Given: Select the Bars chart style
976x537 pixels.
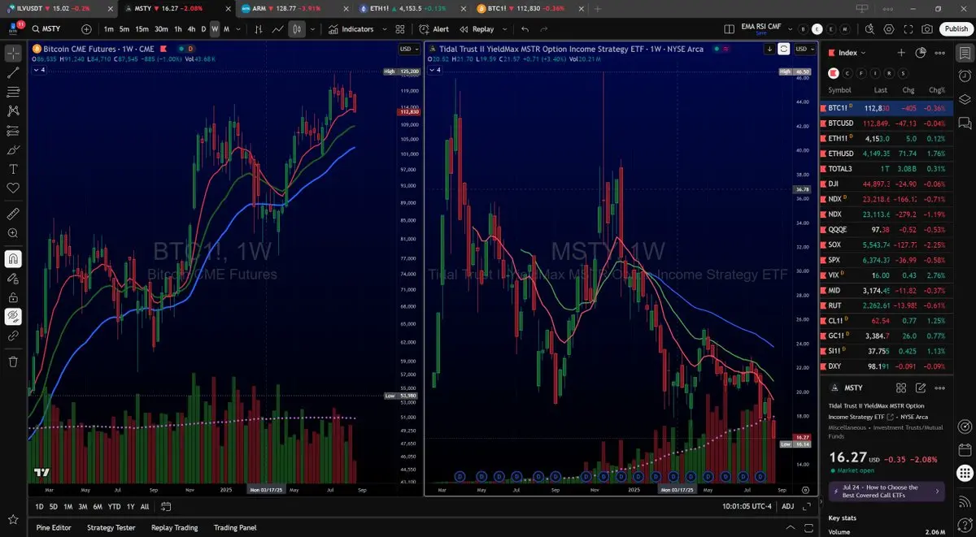Looking at the screenshot, I should pos(259,29).
